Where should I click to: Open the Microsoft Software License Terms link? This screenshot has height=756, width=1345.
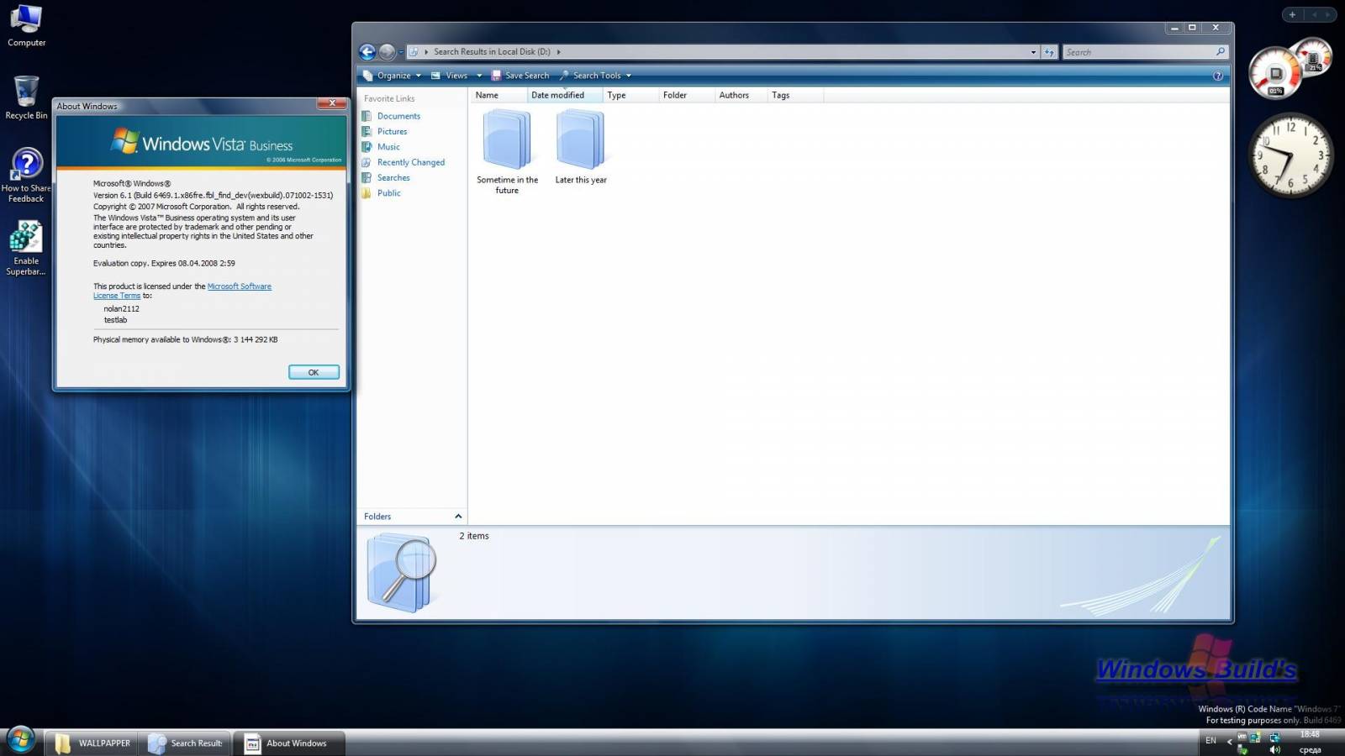pos(239,286)
